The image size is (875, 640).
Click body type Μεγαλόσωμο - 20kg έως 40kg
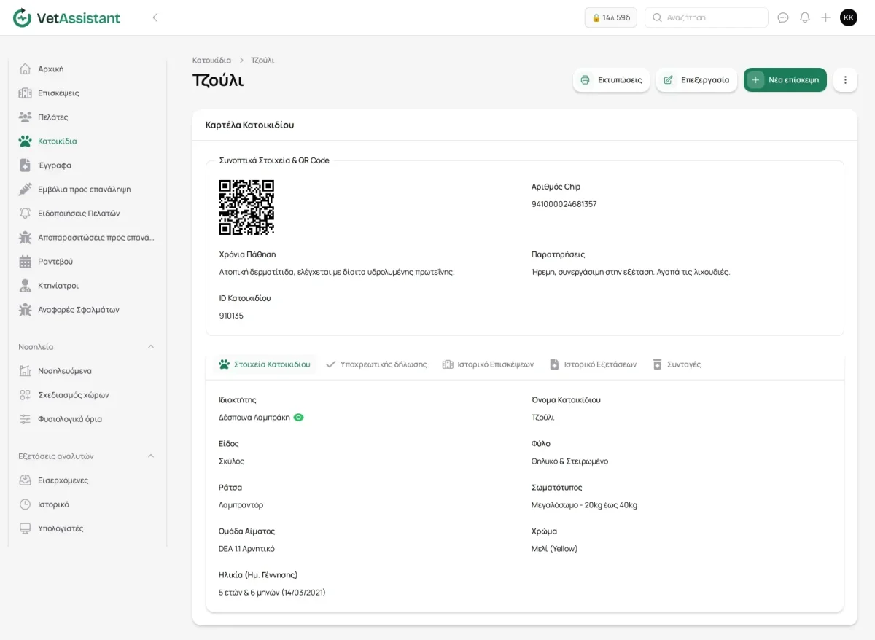pyautogui.click(x=584, y=504)
